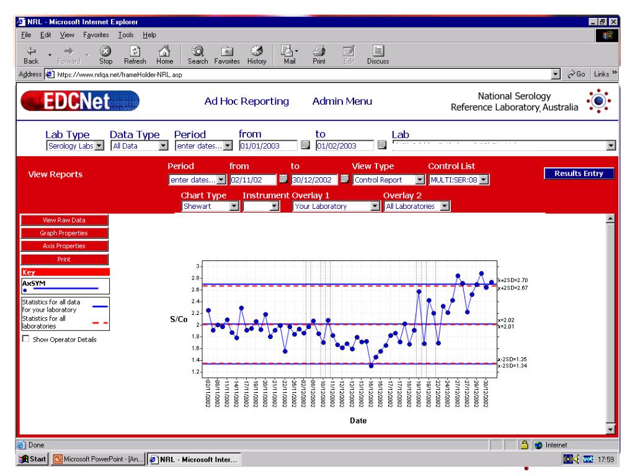Open the blank Instrument dropdown
The width and height of the screenshot is (635, 476).
275,206
